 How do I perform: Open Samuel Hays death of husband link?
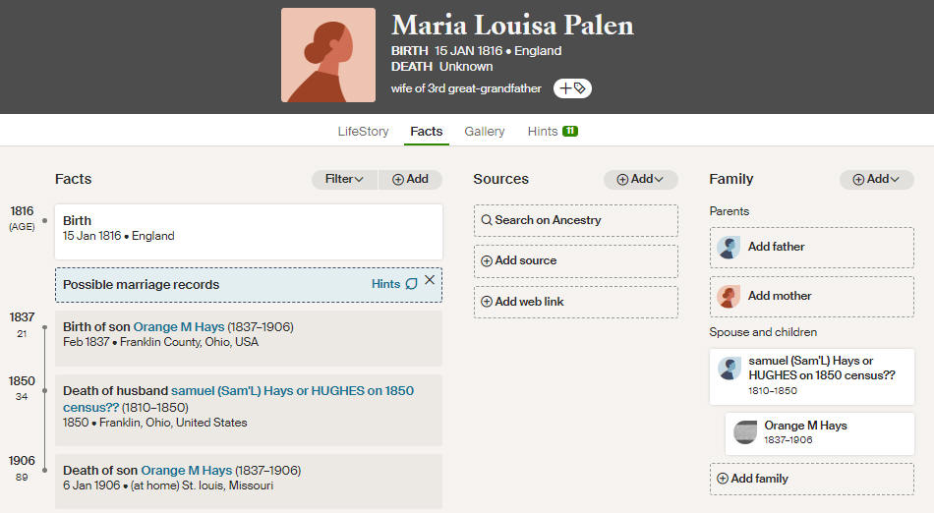(238, 399)
